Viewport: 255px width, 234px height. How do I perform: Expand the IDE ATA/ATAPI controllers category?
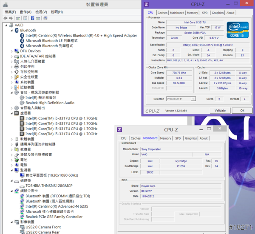(12, 56)
